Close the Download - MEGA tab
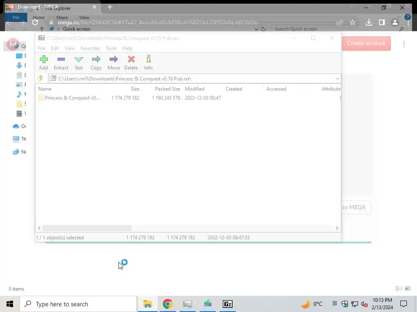 (x=94, y=7)
